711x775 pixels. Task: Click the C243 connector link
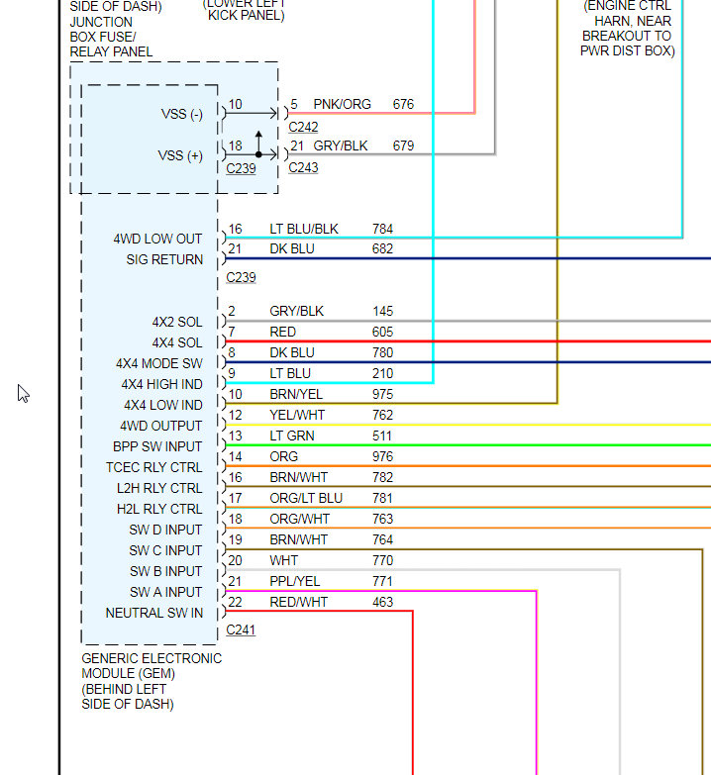point(303,167)
